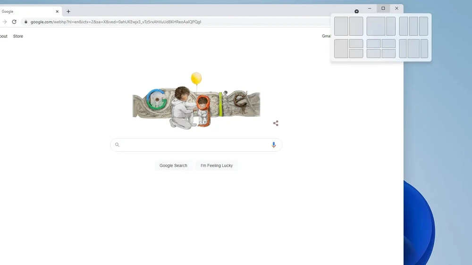Click the maximize button of the Chrome window
The width and height of the screenshot is (472, 265).
383,8
